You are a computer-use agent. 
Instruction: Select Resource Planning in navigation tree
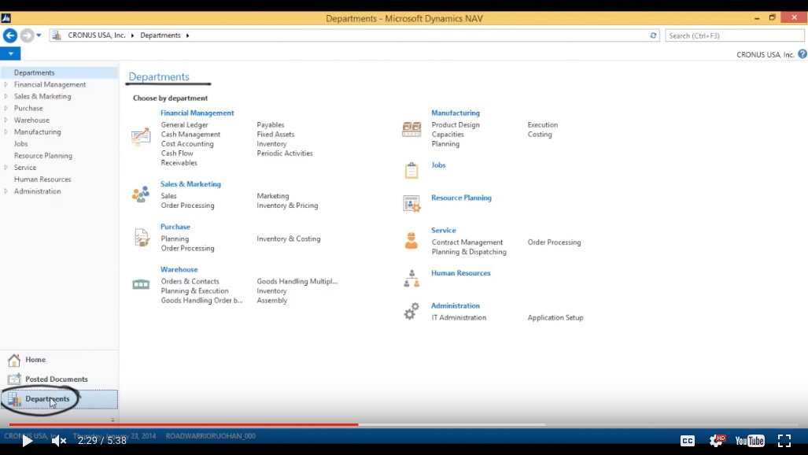point(43,155)
